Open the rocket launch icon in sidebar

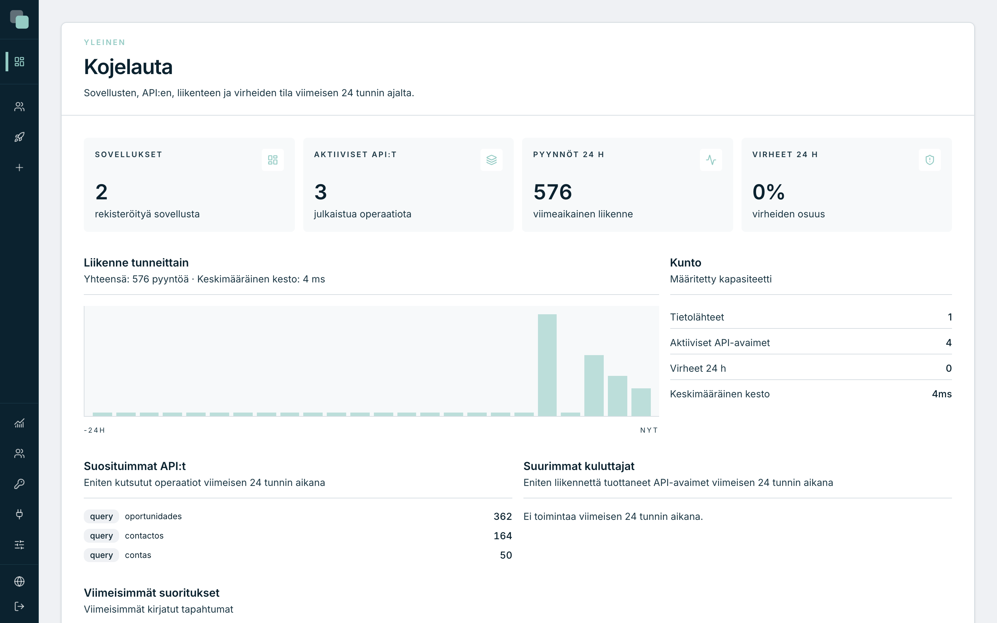(19, 137)
